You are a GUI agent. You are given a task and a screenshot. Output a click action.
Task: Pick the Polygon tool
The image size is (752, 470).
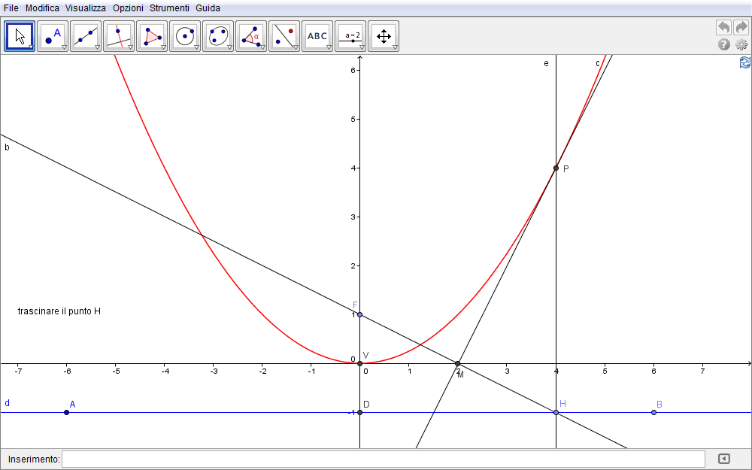[152, 36]
